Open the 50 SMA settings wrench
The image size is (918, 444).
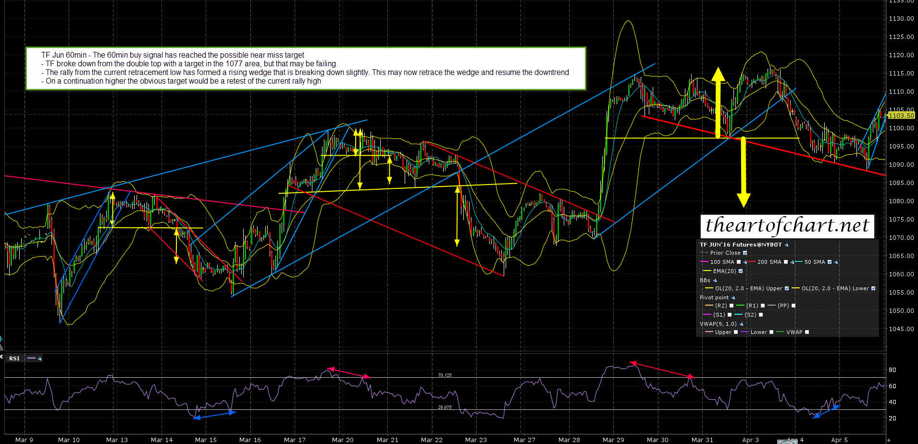tap(836, 262)
